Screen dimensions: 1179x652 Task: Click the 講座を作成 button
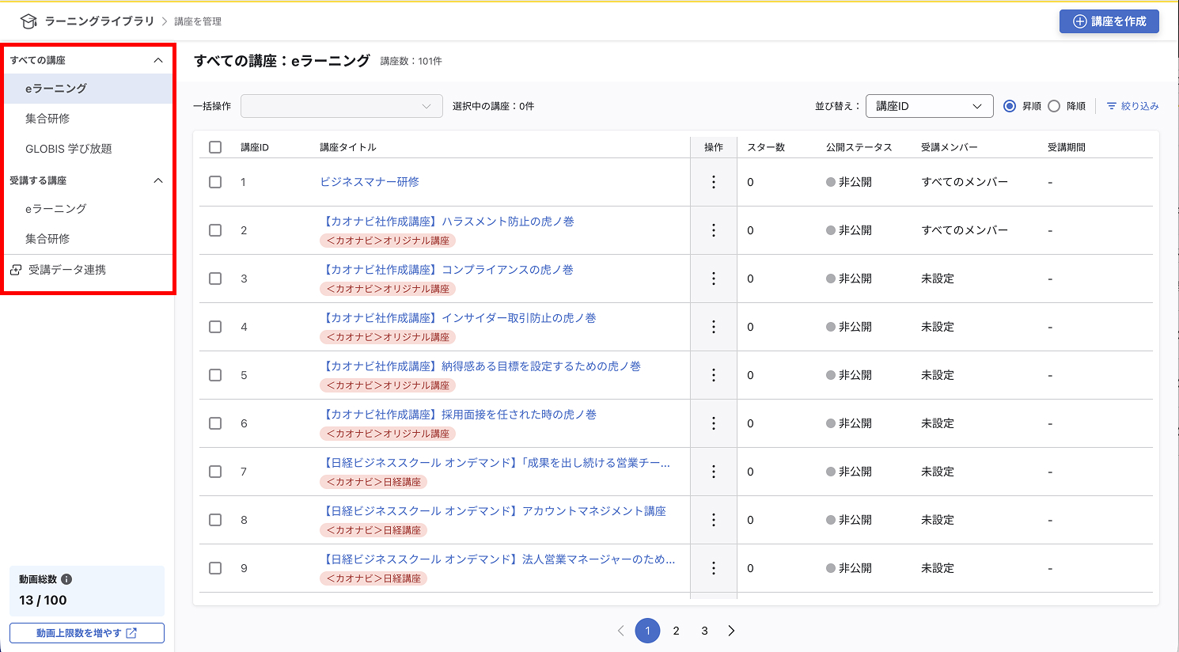pyautogui.click(x=1109, y=21)
